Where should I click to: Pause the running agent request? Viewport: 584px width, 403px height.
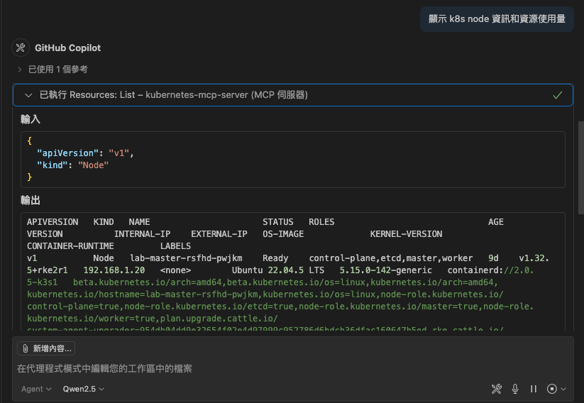[534, 389]
